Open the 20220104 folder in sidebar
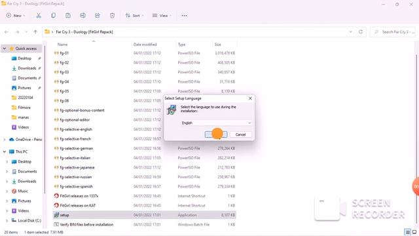This screenshot has width=419, height=236. coord(25,98)
